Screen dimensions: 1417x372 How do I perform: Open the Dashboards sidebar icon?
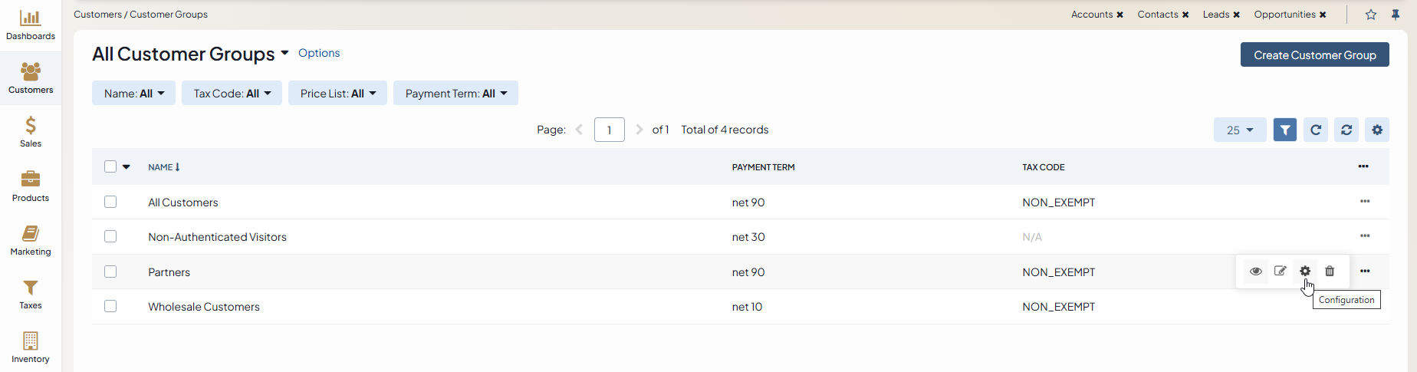coord(31,25)
